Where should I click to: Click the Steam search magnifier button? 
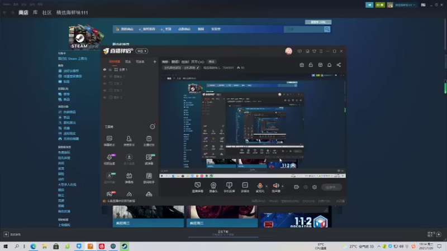(327, 29)
